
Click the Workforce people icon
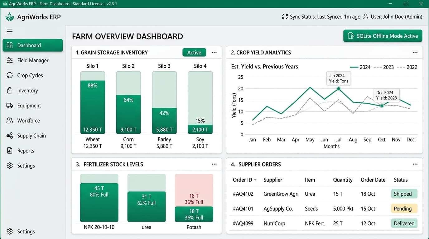pyautogui.click(x=10, y=120)
